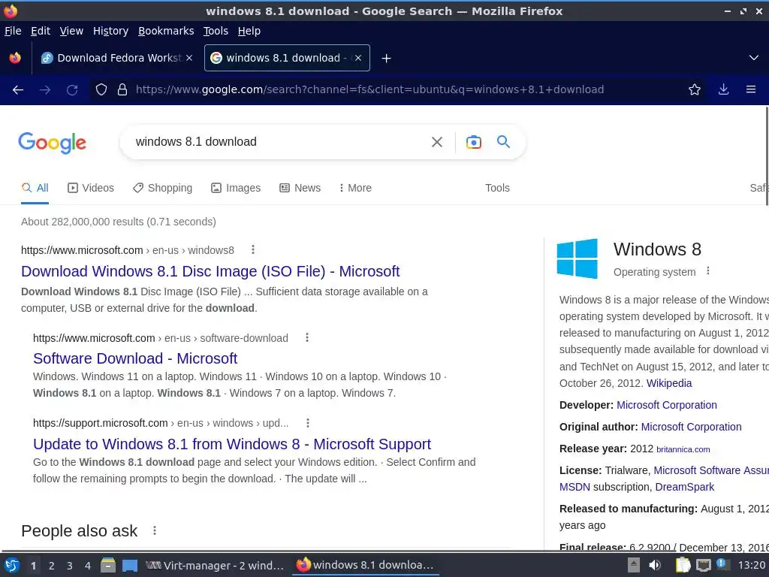Open the File menu

tap(13, 31)
